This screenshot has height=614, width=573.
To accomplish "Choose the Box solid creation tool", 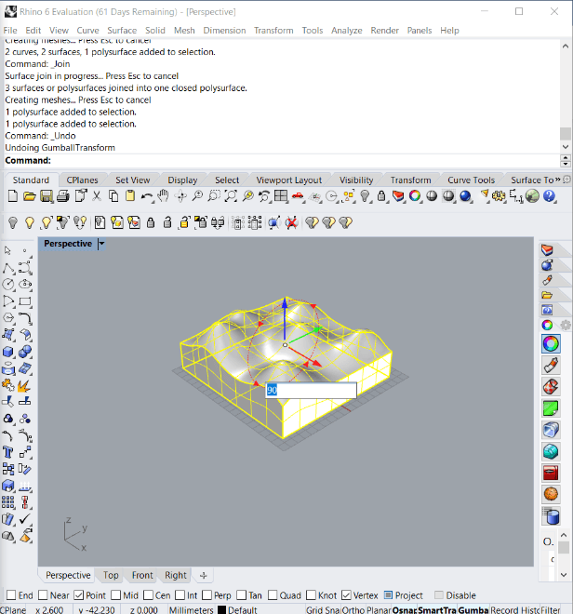I will [x=8, y=352].
